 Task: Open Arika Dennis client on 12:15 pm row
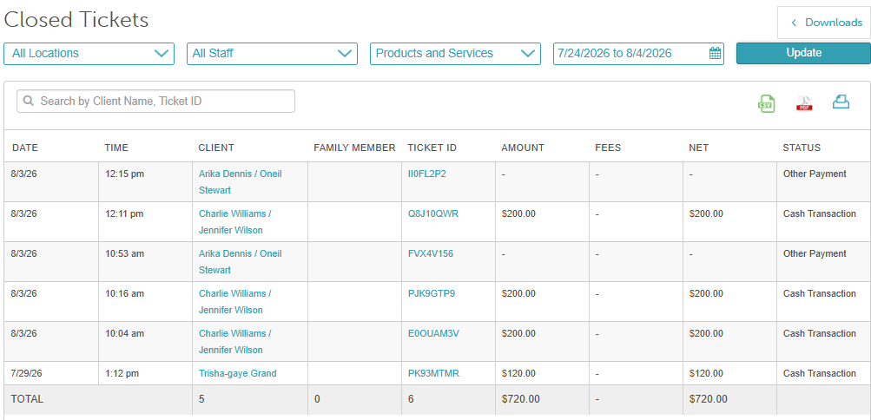pos(240,182)
